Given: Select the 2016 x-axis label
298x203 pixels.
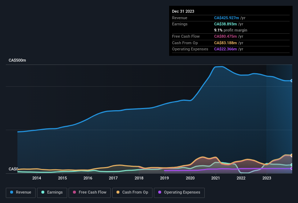Looking at the screenshot, I should (x=88, y=178).
